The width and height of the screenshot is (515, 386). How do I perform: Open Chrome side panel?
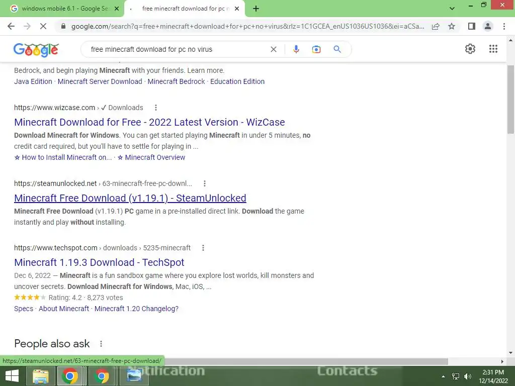[x=472, y=26]
